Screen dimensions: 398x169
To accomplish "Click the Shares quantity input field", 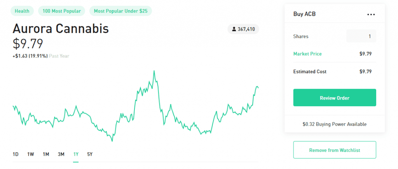I will pos(361,36).
